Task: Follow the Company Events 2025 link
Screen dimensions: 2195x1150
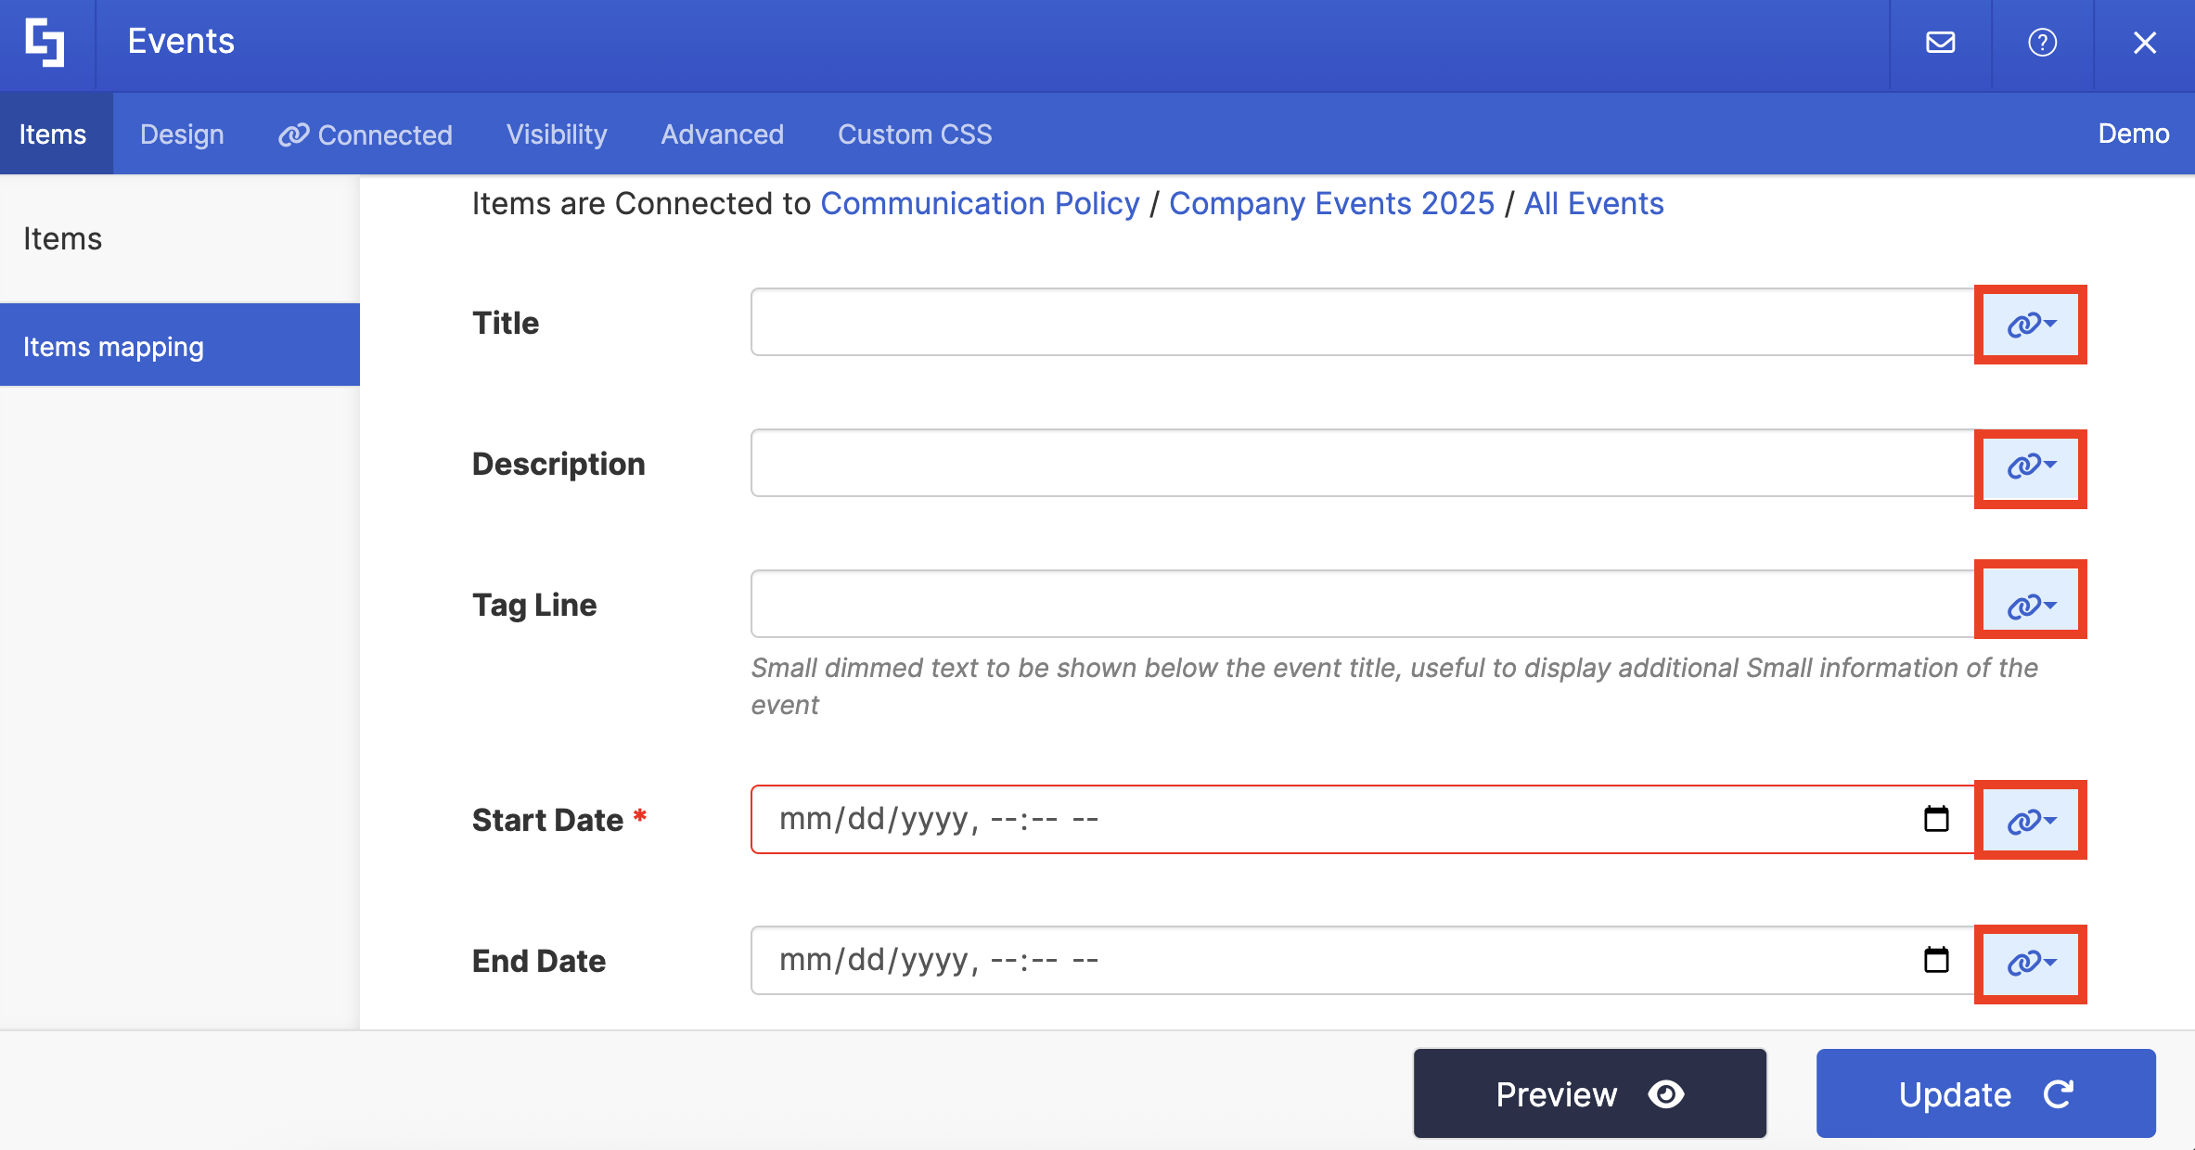Action: (x=1331, y=203)
